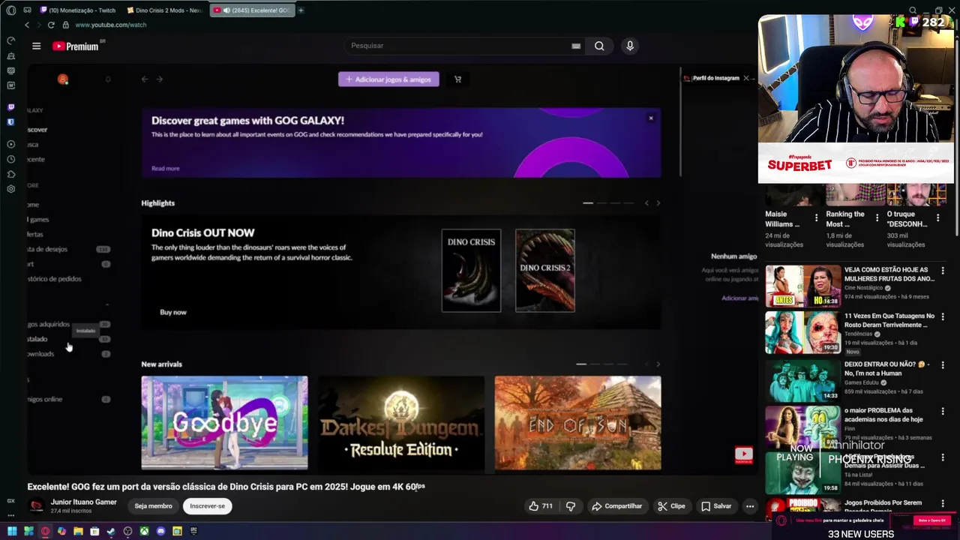Click Adicionar jogos & amigos button
This screenshot has height=540, width=960.
coord(388,79)
